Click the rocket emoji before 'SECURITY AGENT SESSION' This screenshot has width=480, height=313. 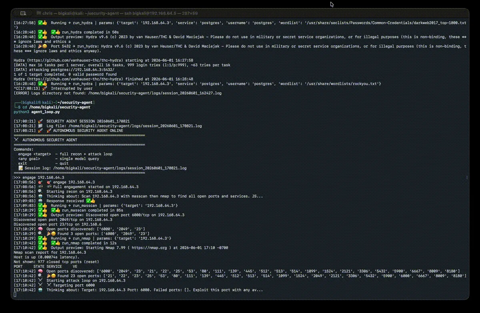pyautogui.click(x=40, y=121)
